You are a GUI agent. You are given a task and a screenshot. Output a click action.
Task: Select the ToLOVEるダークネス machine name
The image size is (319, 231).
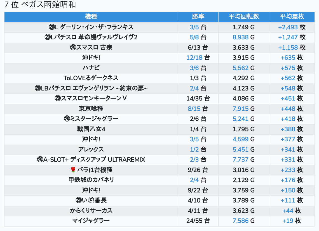coord(91,78)
